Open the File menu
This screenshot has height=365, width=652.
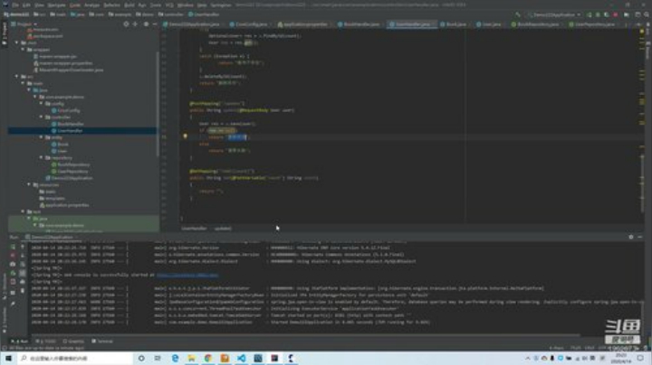(15, 5)
